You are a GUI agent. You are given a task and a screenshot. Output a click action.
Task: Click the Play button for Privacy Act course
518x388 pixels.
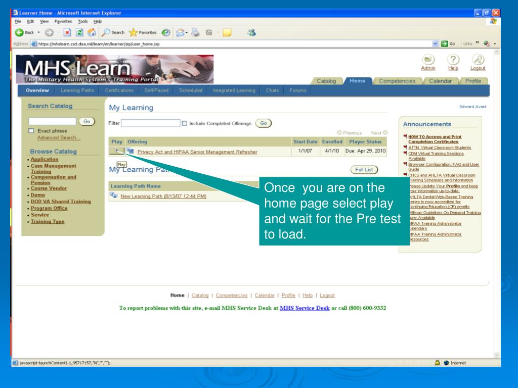(x=117, y=151)
